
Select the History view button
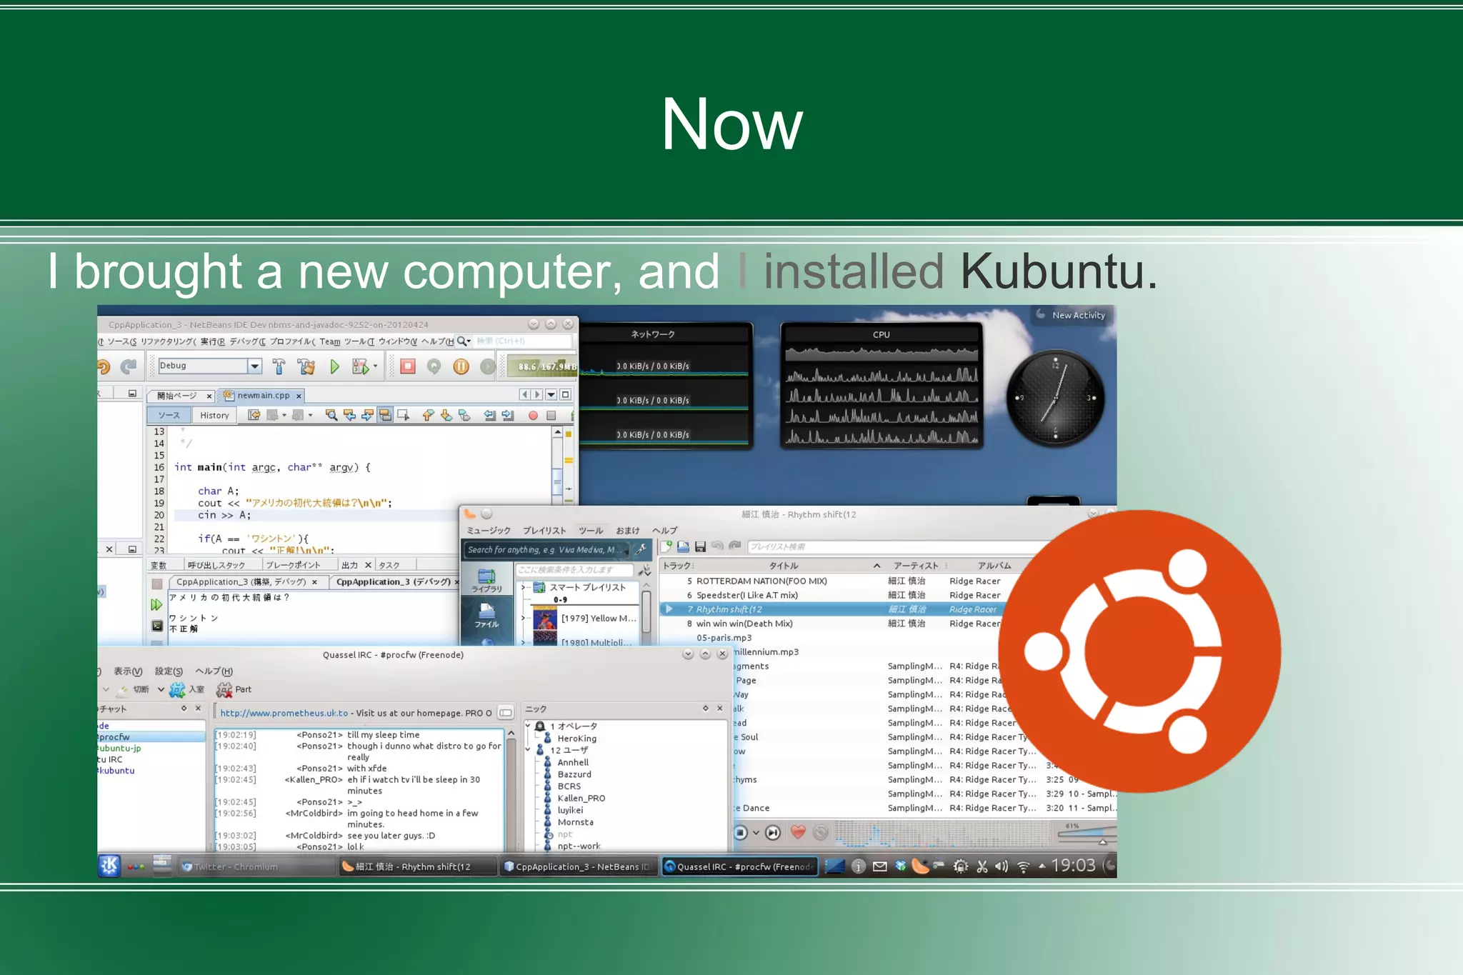point(214,415)
